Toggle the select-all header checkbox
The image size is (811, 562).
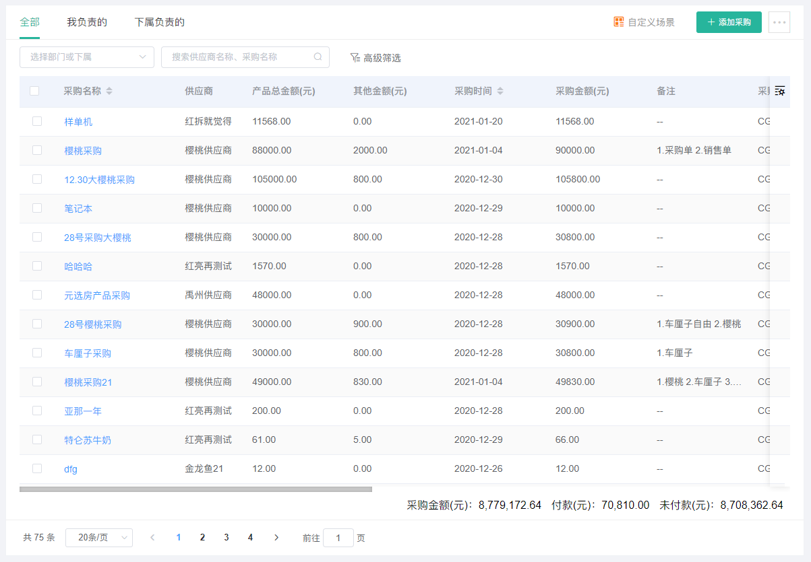coord(34,91)
